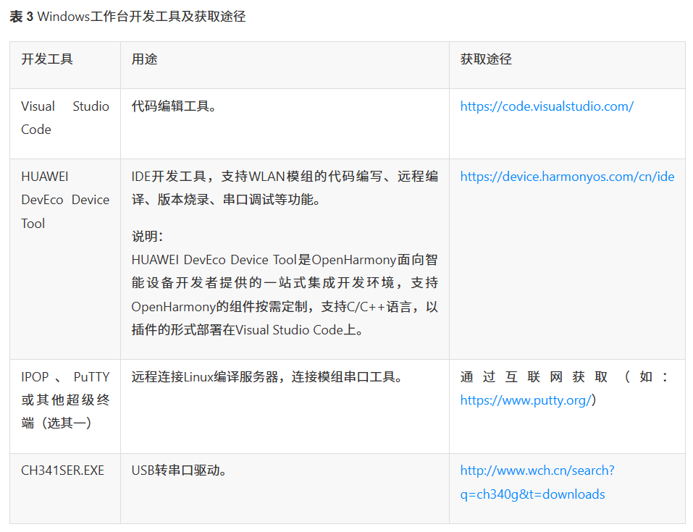This screenshot has width=693, height=532.
Task: Click the USB转串口驱动 description text
Action: coord(179,470)
